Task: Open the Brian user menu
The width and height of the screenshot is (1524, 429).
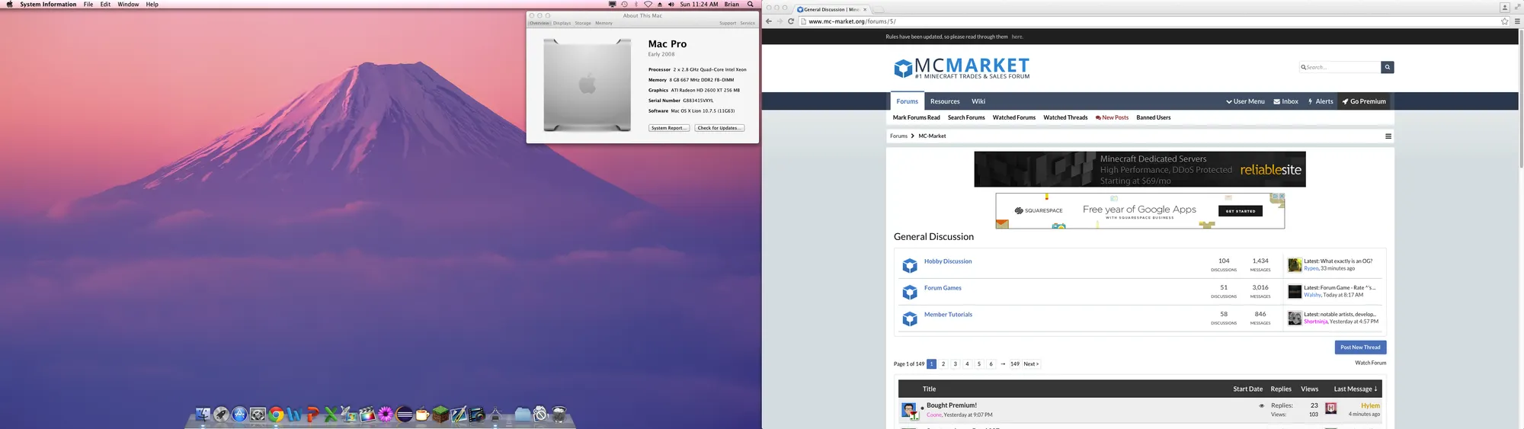Action: [732, 4]
